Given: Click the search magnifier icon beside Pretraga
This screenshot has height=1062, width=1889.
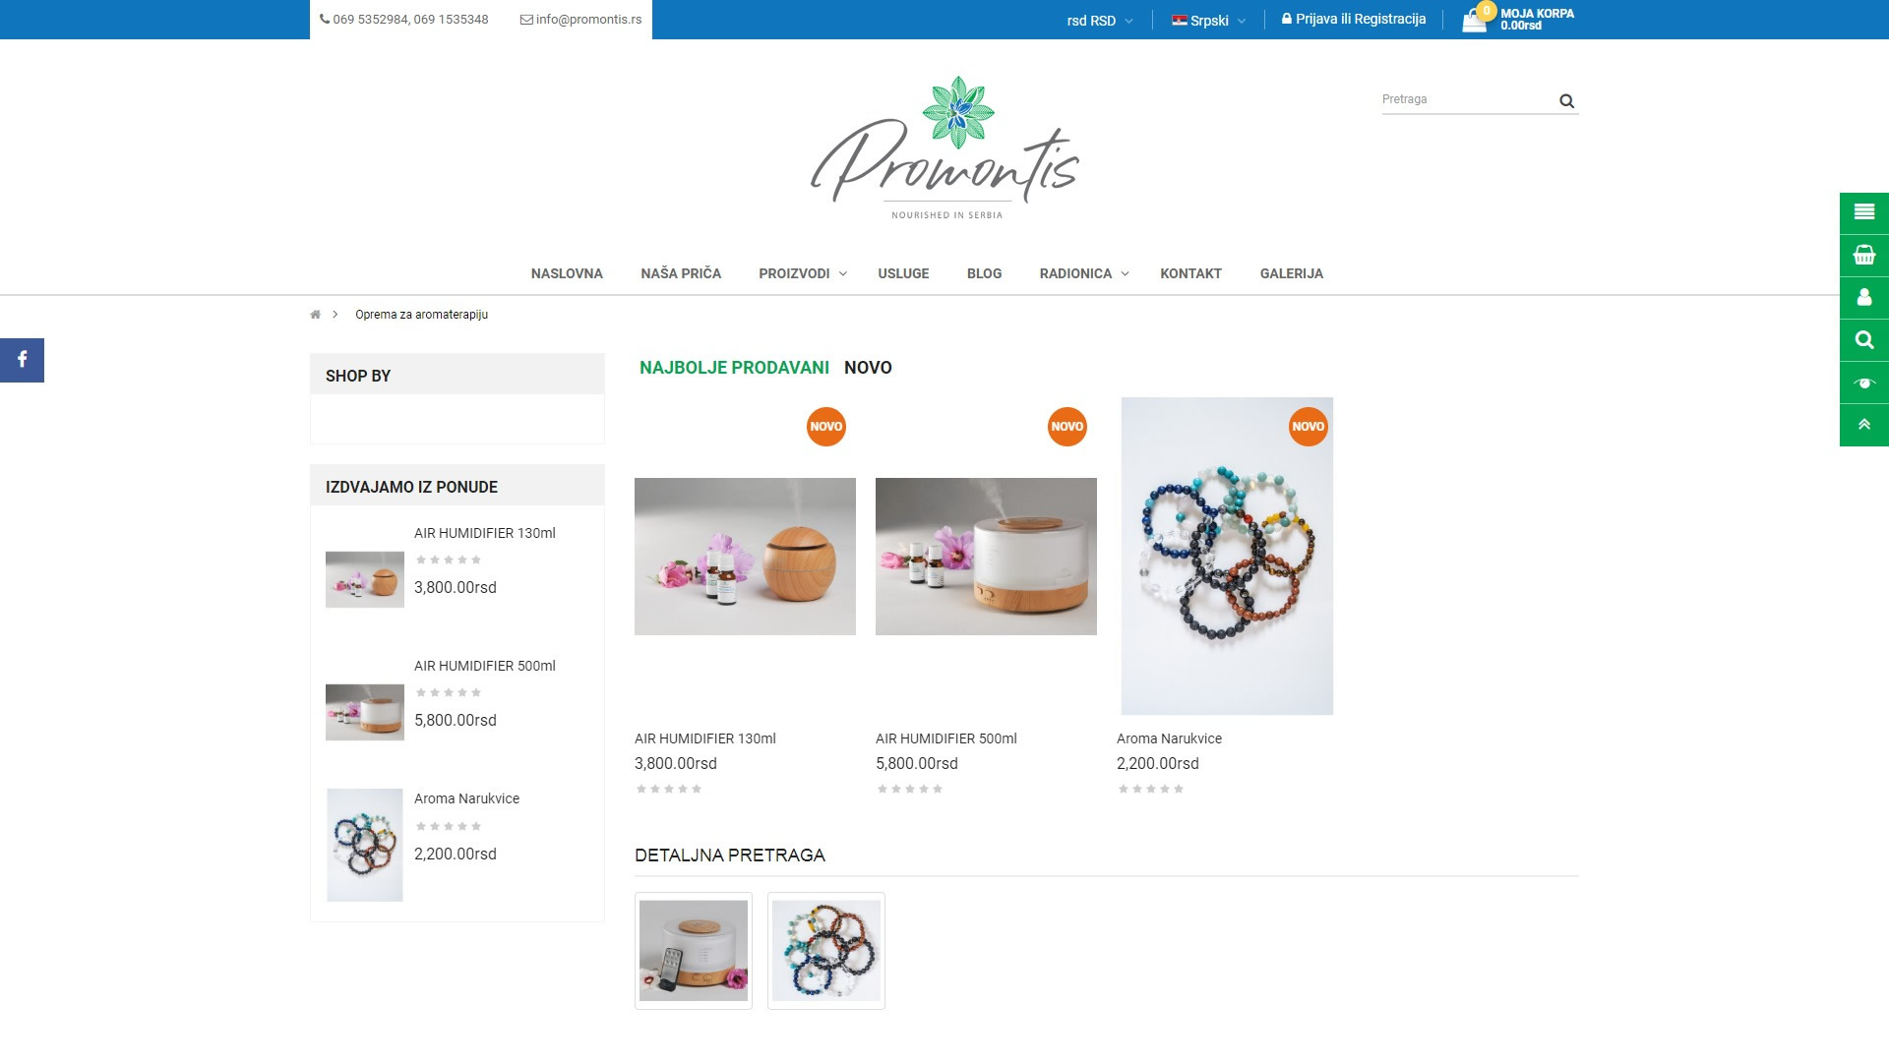Looking at the screenshot, I should [x=1566, y=100].
